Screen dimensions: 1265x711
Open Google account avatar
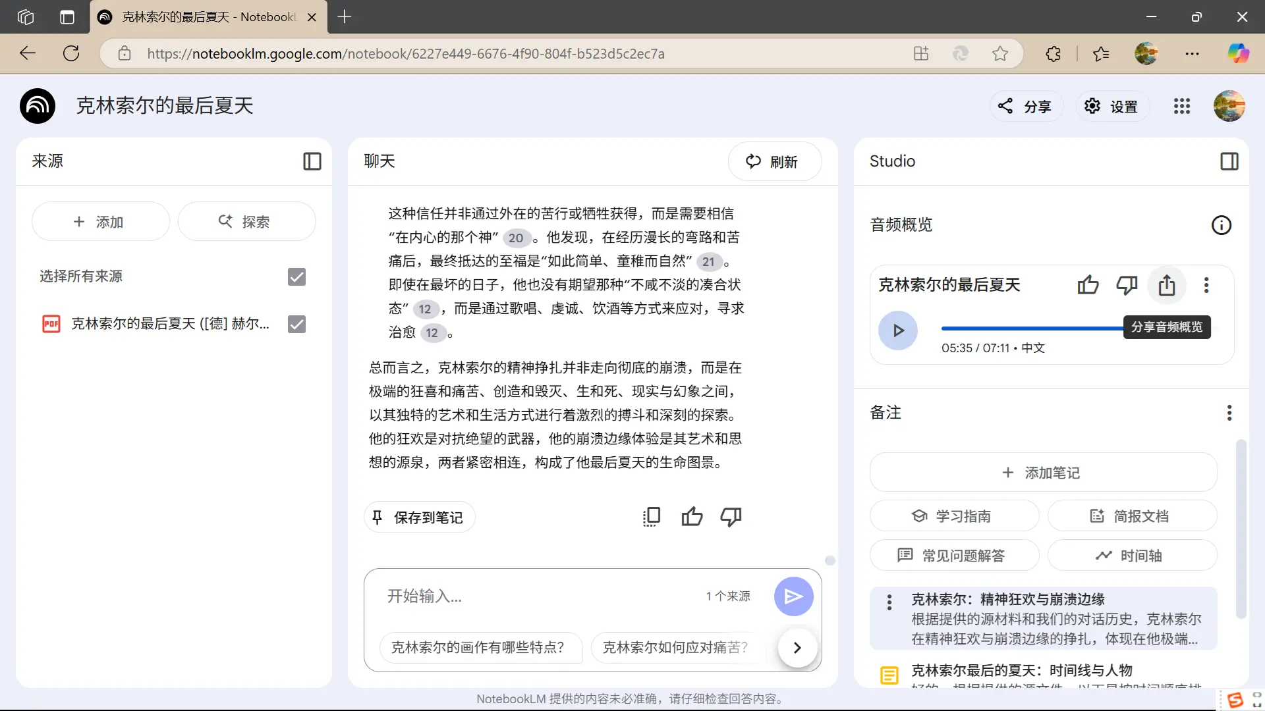point(1229,106)
